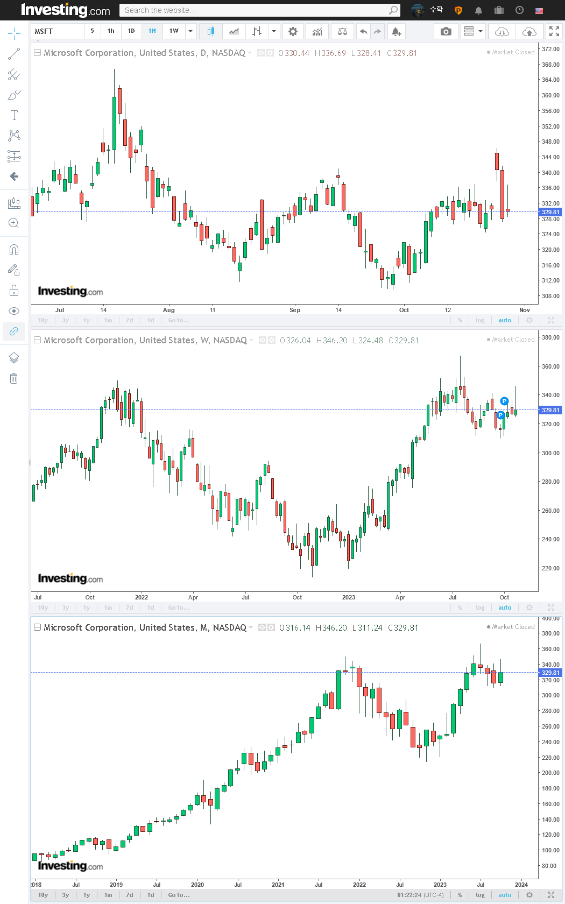
Task: Toggle hide all drawings eye icon
Action: [x=14, y=311]
